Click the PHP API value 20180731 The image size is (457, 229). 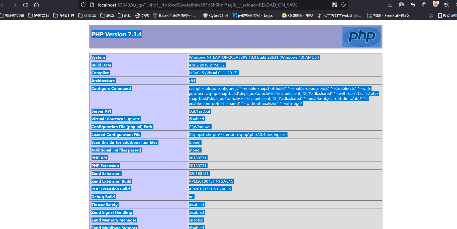198,158
